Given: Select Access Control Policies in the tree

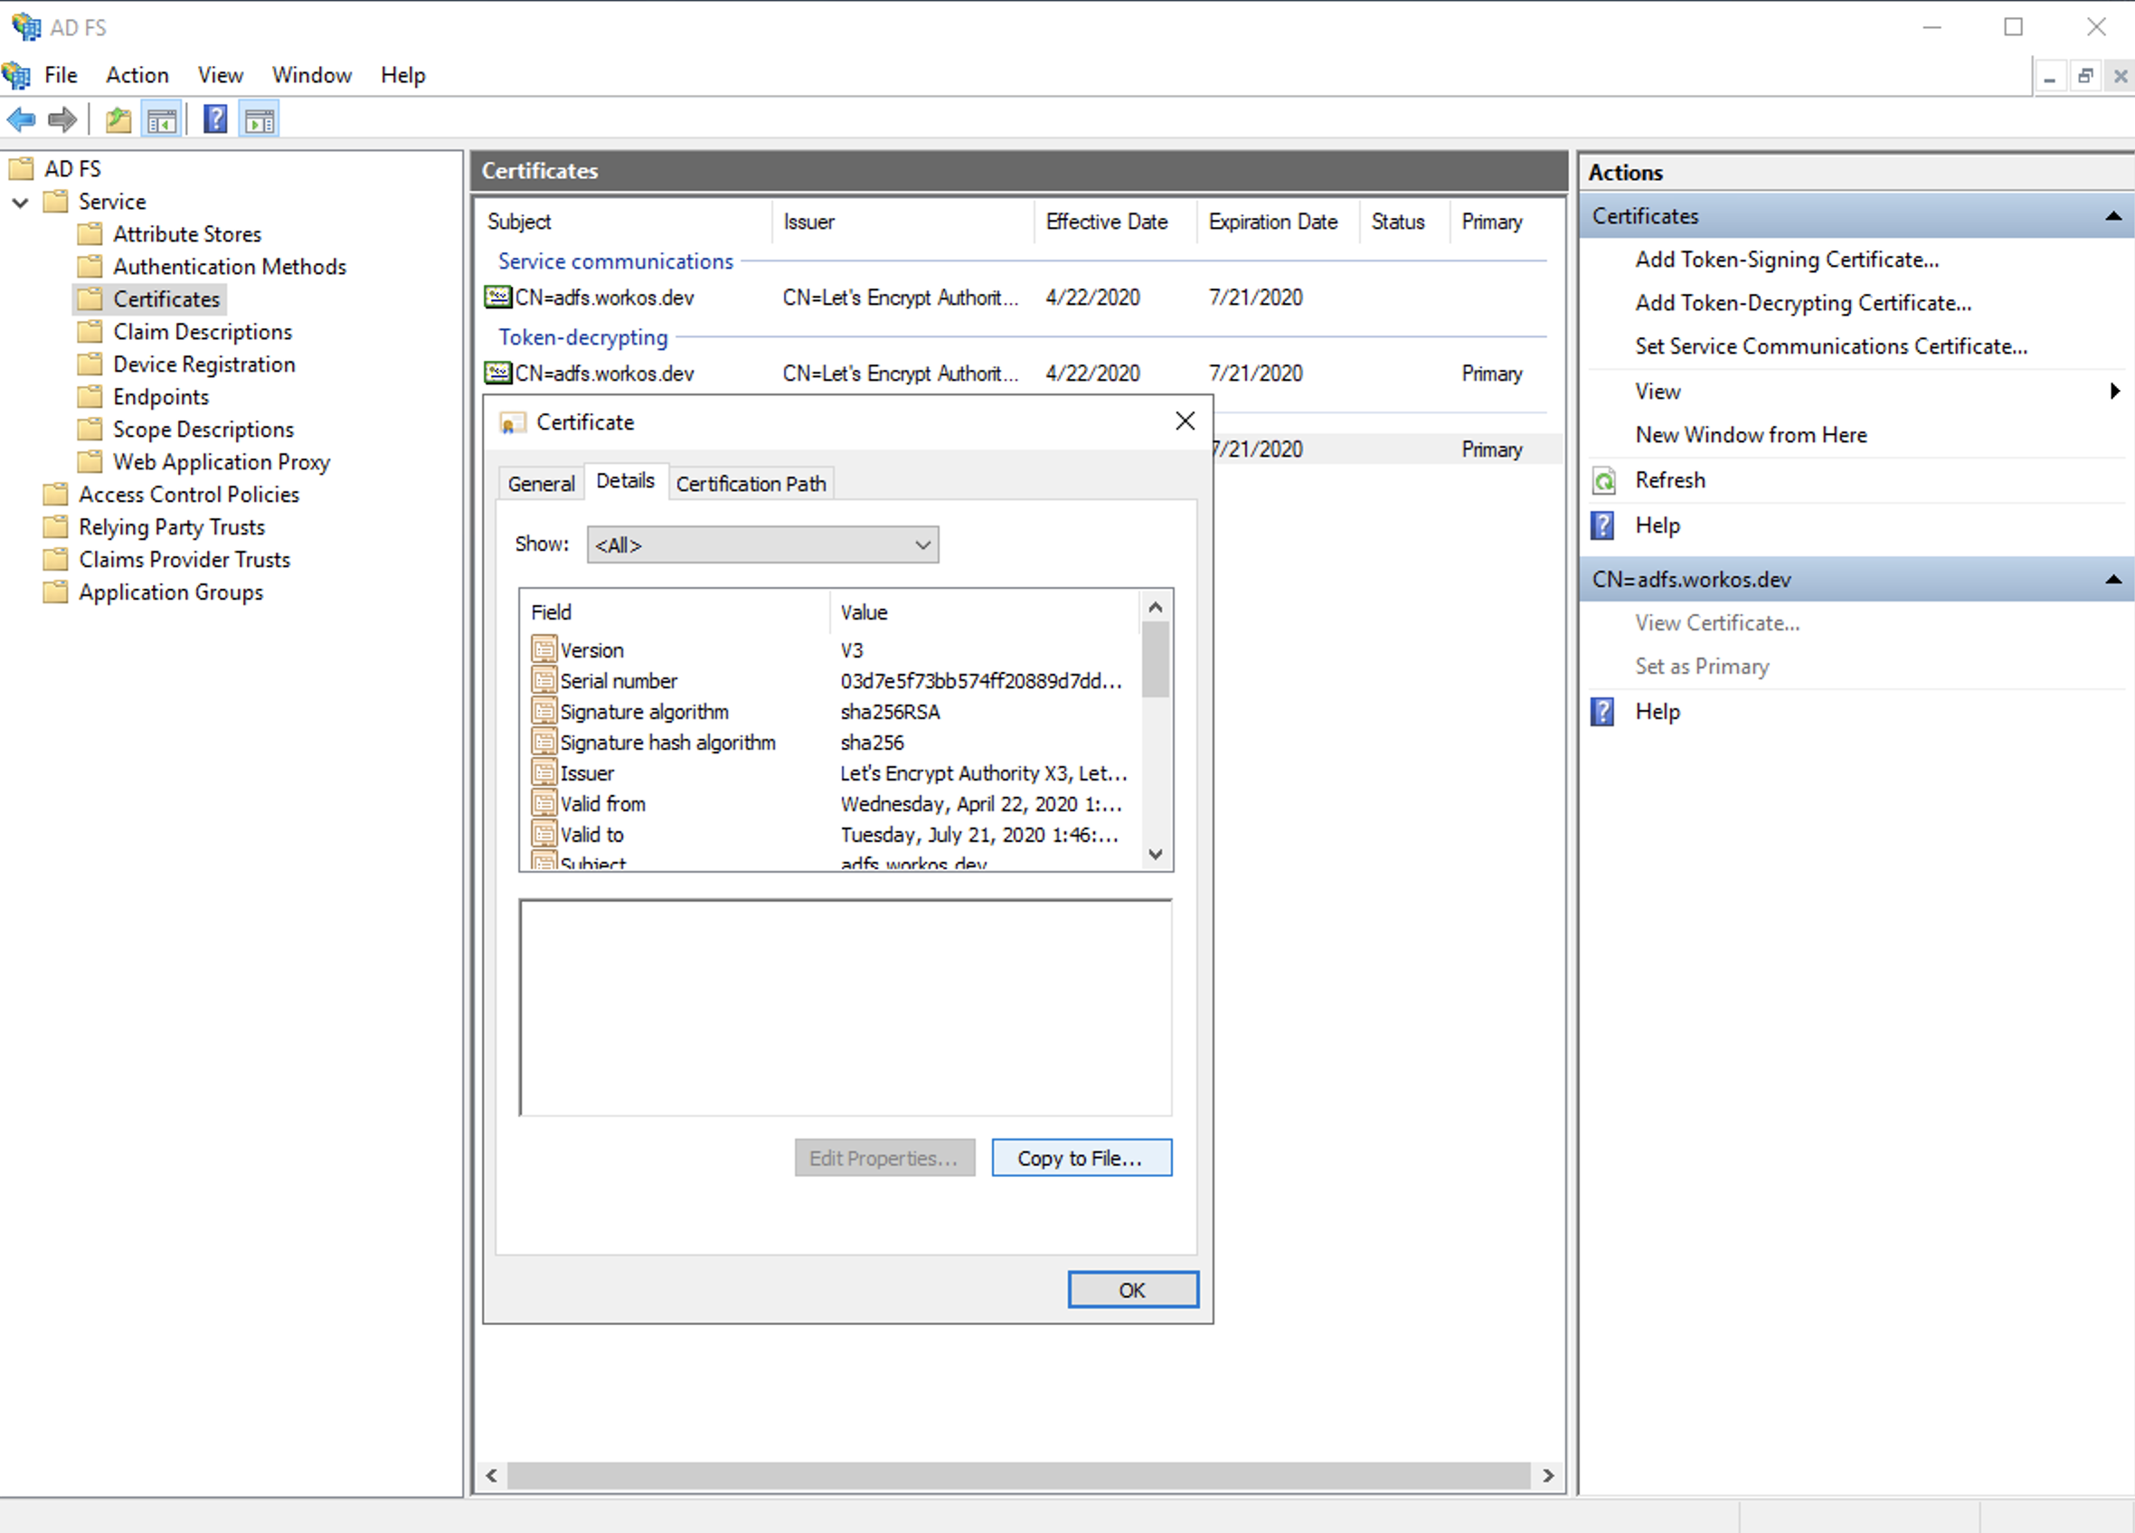Looking at the screenshot, I should (x=189, y=495).
